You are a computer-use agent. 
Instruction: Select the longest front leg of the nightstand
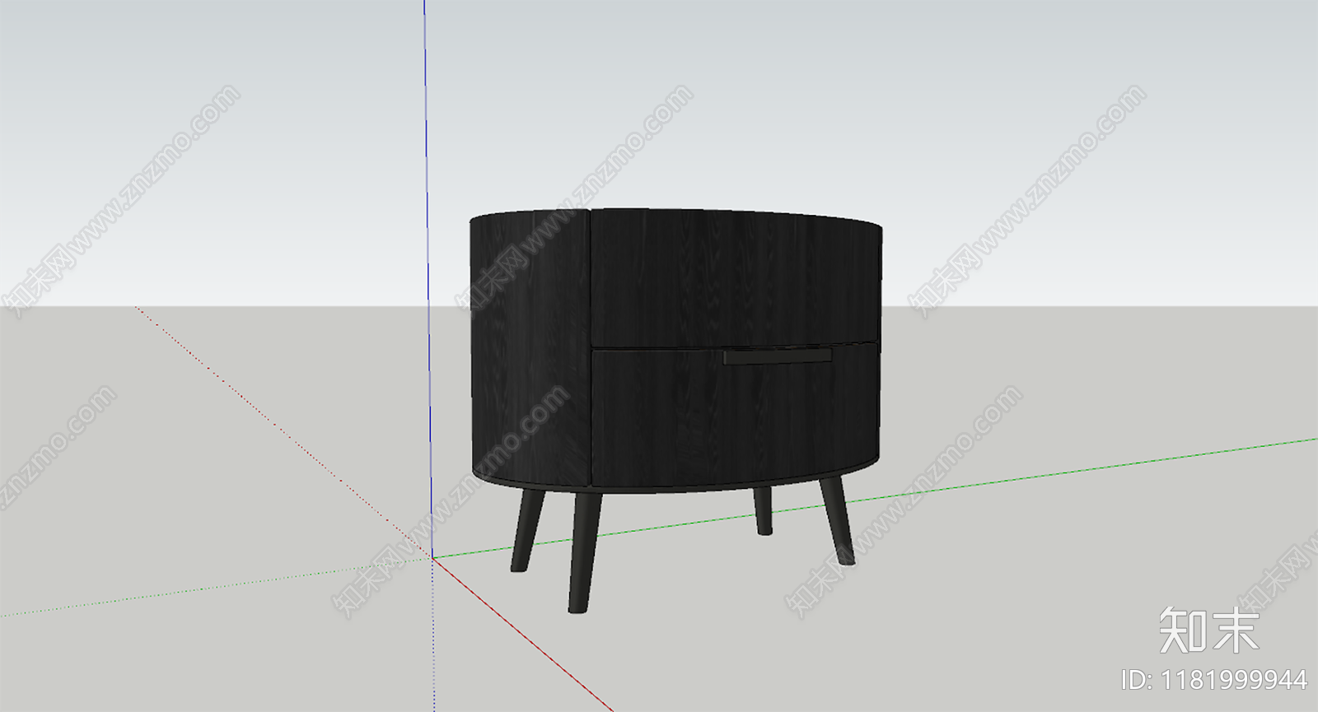pyautogui.click(x=584, y=551)
